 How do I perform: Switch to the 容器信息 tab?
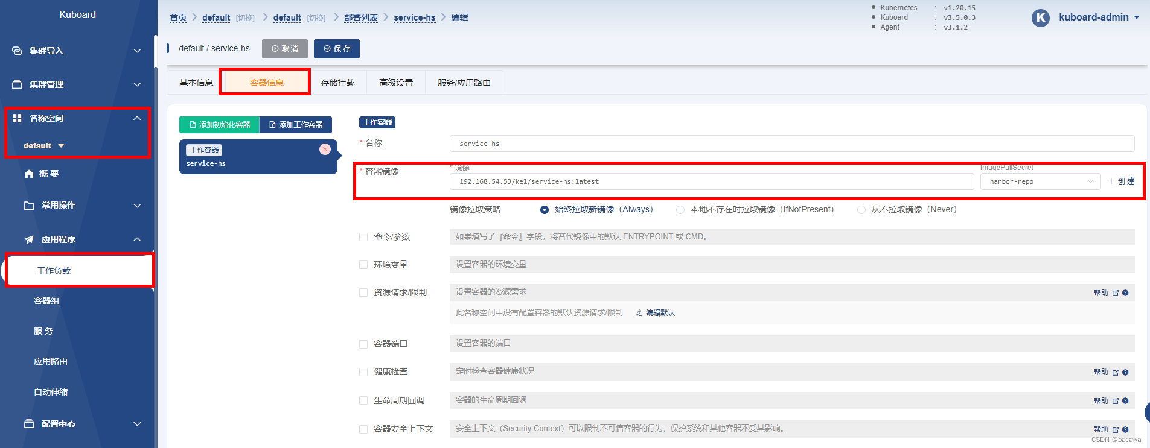click(266, 83)
